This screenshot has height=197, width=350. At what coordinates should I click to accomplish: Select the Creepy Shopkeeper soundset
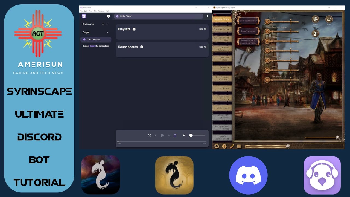pyautogui.click(x=222, y=49)
